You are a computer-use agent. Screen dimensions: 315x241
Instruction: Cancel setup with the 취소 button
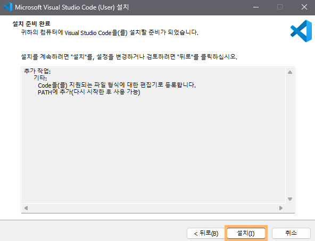point(291,233)
